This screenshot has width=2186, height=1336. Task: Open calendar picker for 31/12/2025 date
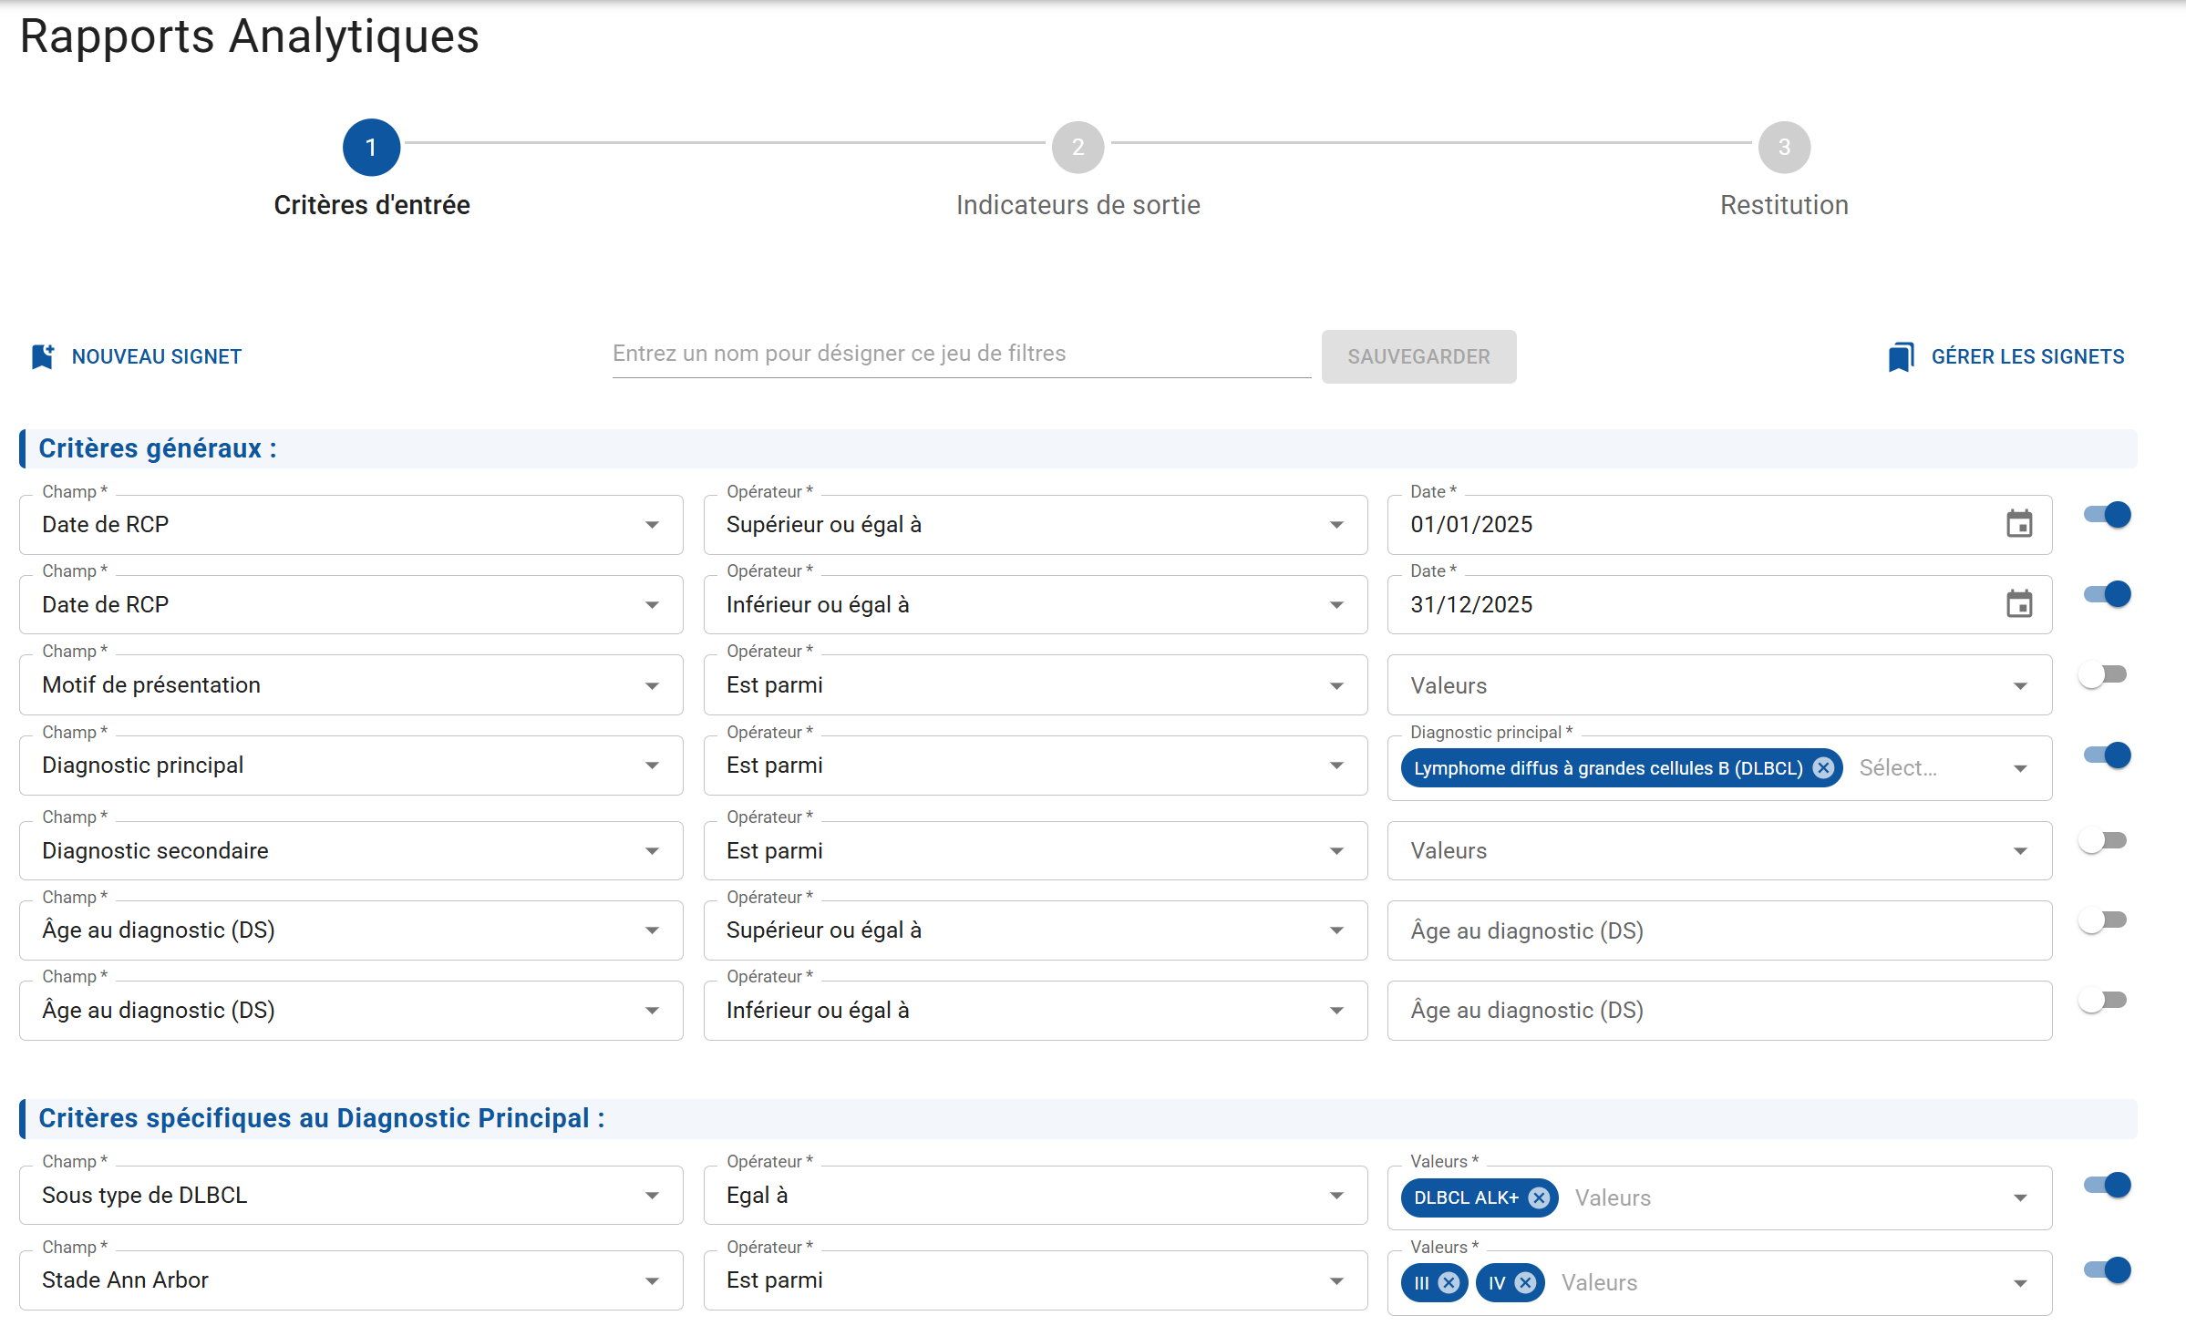(2019, 604)
